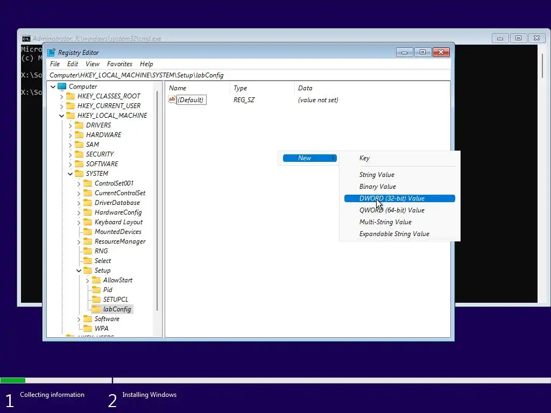The height and width of the screenshot is (413, 551).
Task: Click the string value icon beside (Default)
Action: (x=172, y=99)
